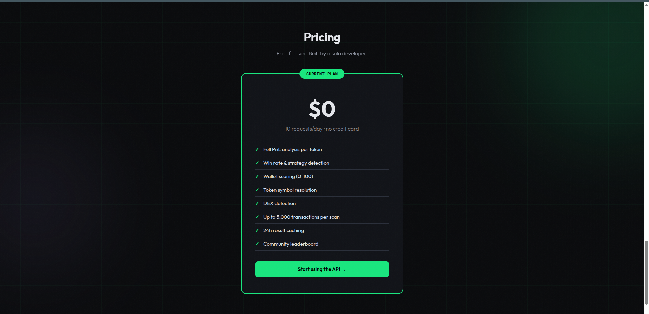Click the arrow inside the green button

pyautogui.click(x=344, y=269)
